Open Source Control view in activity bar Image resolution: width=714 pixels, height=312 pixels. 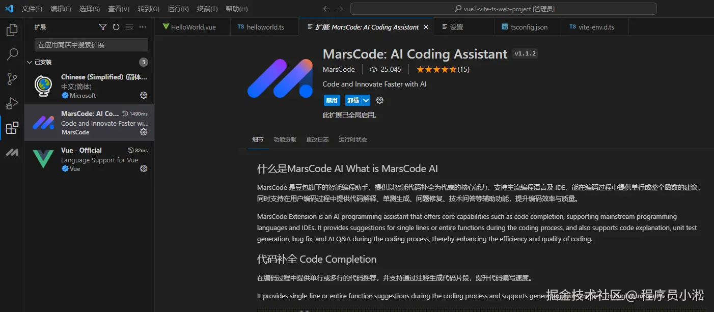tap(12, 79)
